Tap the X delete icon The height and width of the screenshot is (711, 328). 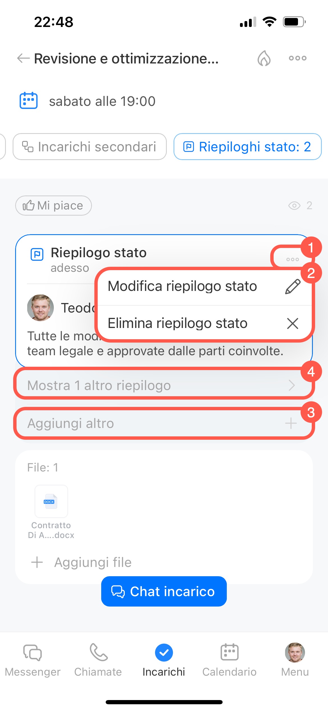pos(293,323)
